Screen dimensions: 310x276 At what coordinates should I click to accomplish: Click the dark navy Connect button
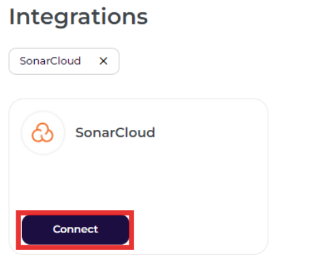(75, 230)
